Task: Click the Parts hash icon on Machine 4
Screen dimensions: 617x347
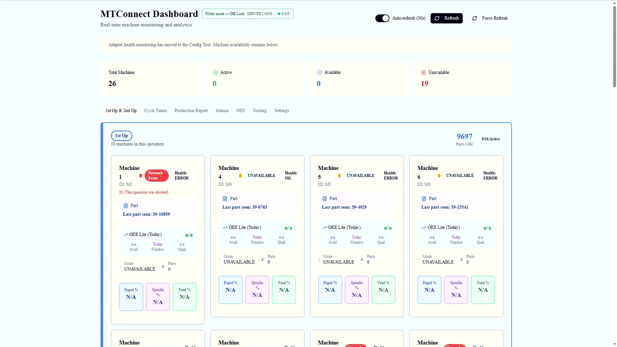Action: (263, 260)
